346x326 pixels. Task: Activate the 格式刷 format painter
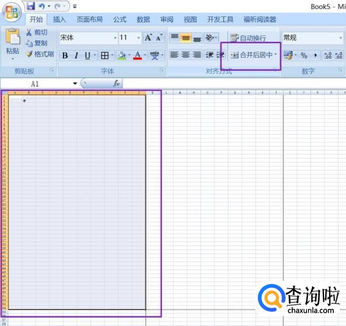click(40, 54)
